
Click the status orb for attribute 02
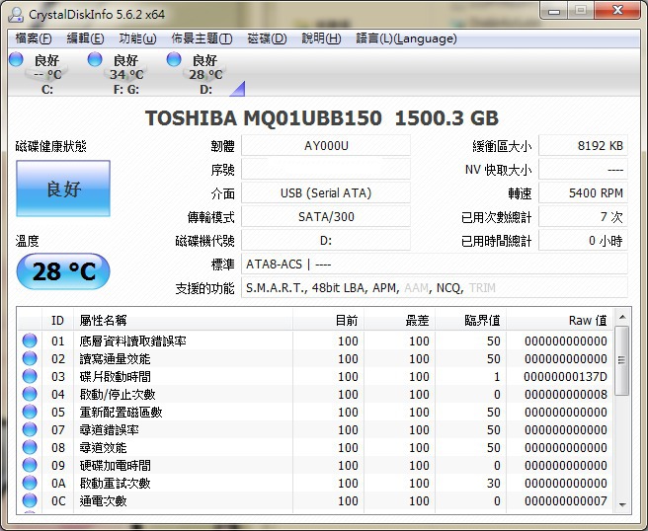click(30, 358)
